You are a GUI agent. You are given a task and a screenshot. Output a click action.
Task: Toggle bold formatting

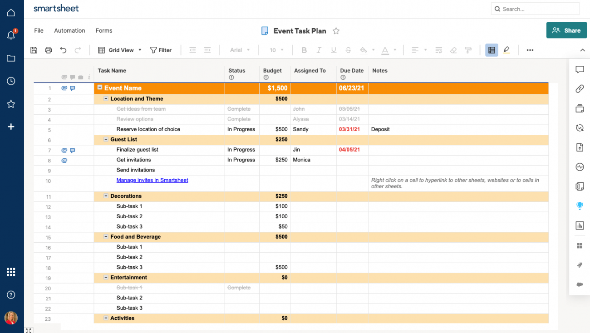coord(304,50)
